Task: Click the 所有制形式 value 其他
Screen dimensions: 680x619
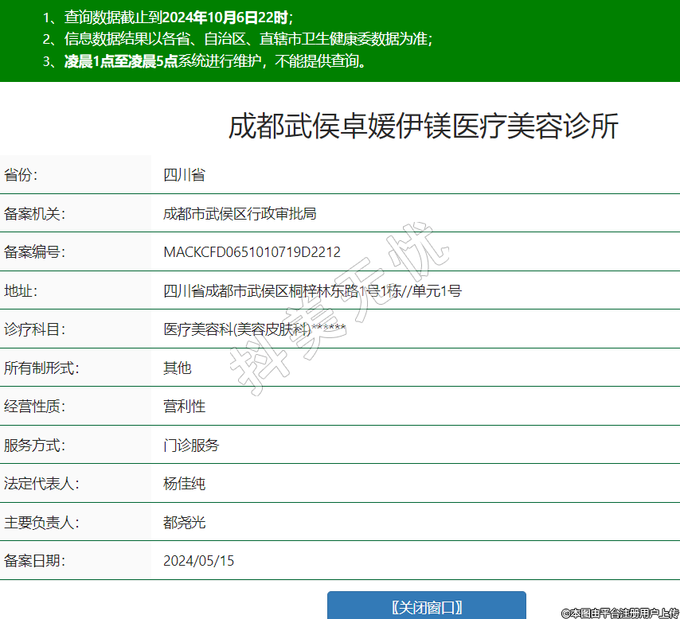Action: coord(178,368)
